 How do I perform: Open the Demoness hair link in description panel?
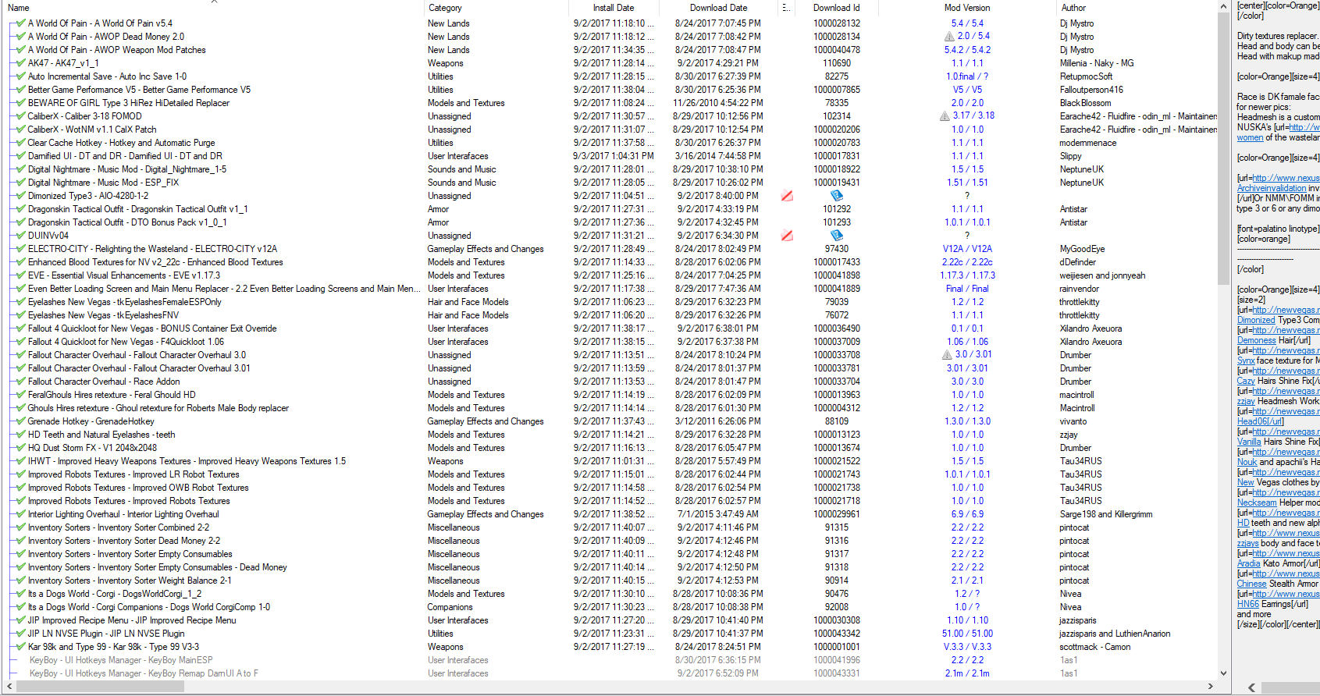1256,340
